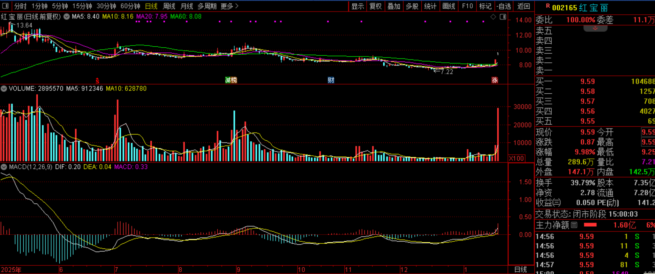Open the 主力净额 details list icon
The image size is (655, 274).
click(574, 225)
